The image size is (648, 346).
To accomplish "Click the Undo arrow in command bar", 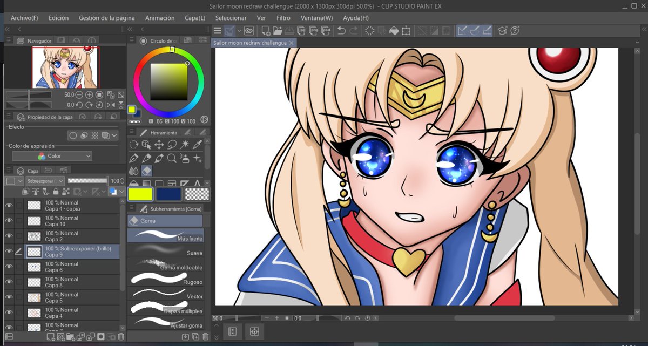I will [x=341, y=31].
